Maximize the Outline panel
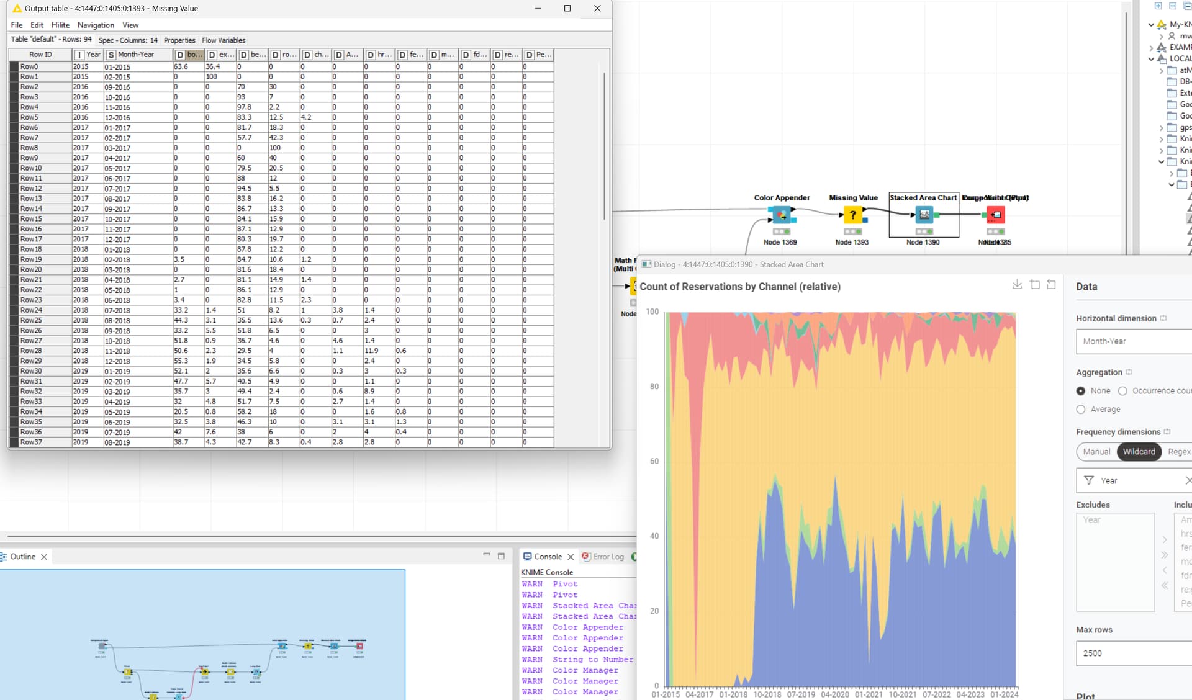 tap(501, 556)
